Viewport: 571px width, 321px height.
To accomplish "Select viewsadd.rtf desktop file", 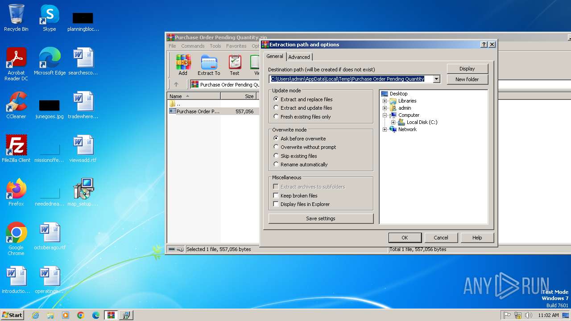I will [x=83, y=149].
